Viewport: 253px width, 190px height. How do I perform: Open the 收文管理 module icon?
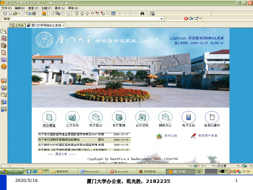(x=119, y=117)
